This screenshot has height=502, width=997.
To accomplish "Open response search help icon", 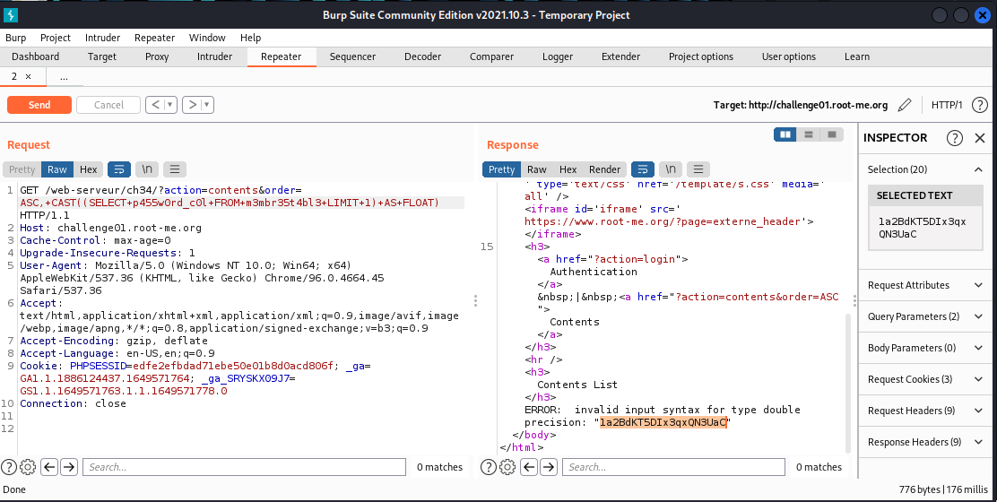I will [x=489, y=467].
